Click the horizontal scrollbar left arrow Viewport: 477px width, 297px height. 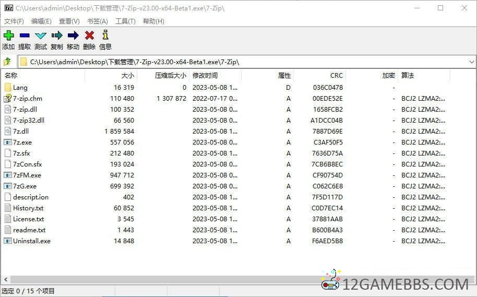(6, 279)
